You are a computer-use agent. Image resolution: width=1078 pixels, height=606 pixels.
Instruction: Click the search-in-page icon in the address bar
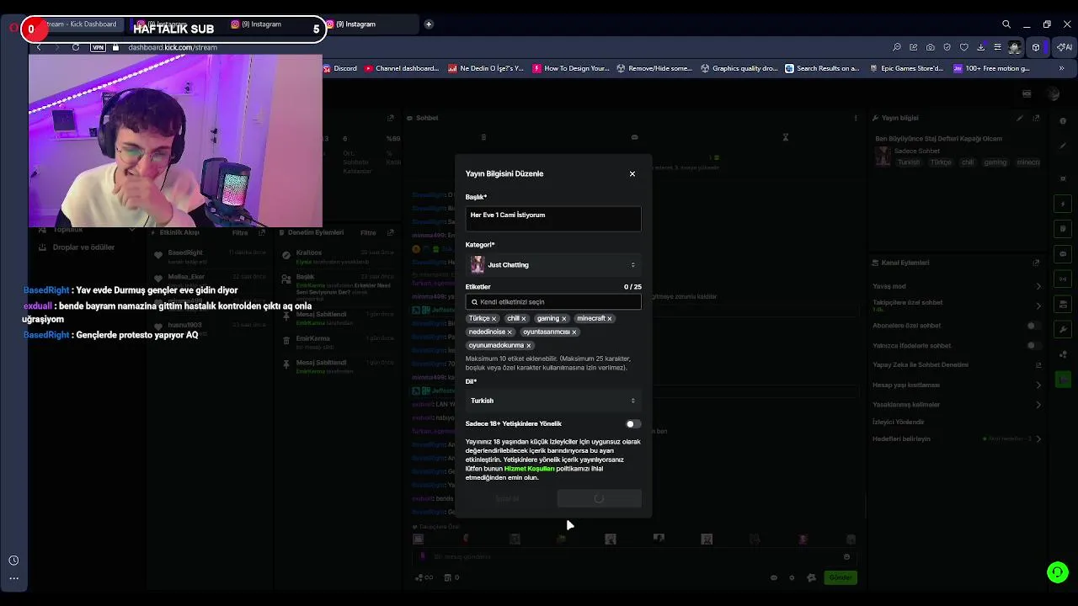[x=896, y=47]
